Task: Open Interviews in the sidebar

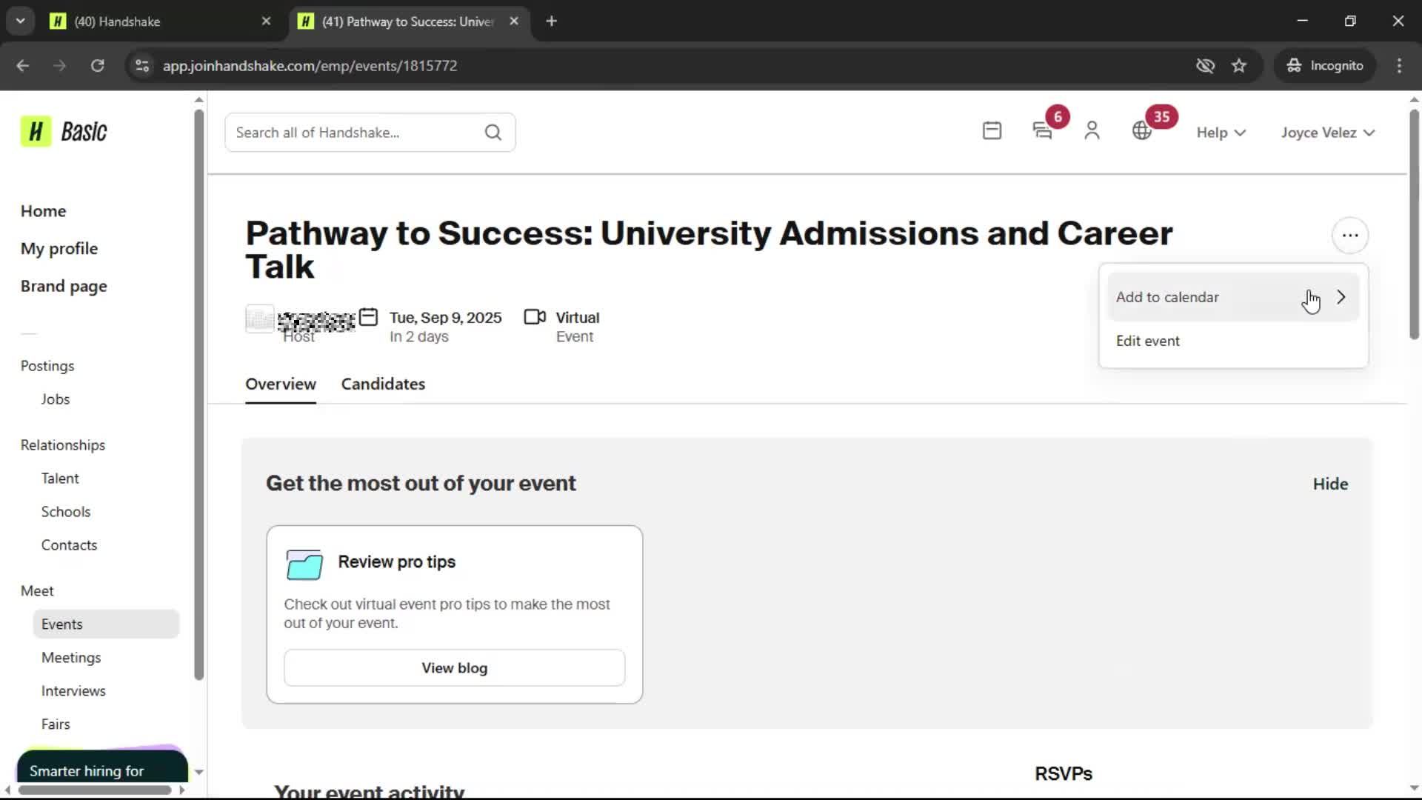Action: 73,691
